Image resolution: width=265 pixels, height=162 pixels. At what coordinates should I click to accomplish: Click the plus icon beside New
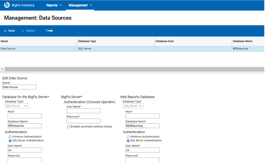click(x=6, y=30)
